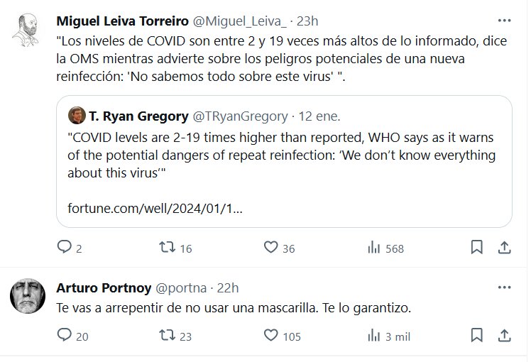Reply to Arturo Portnoy's tweet
This screenshot has height=362, width=531.
click(x=65, y=336)
